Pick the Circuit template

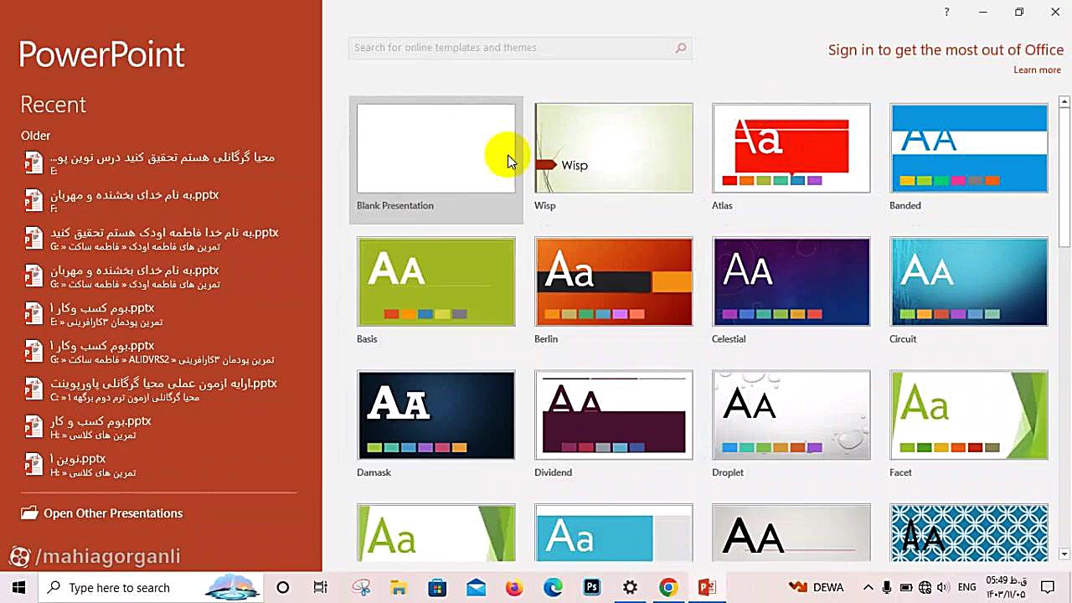pos(969,282)
